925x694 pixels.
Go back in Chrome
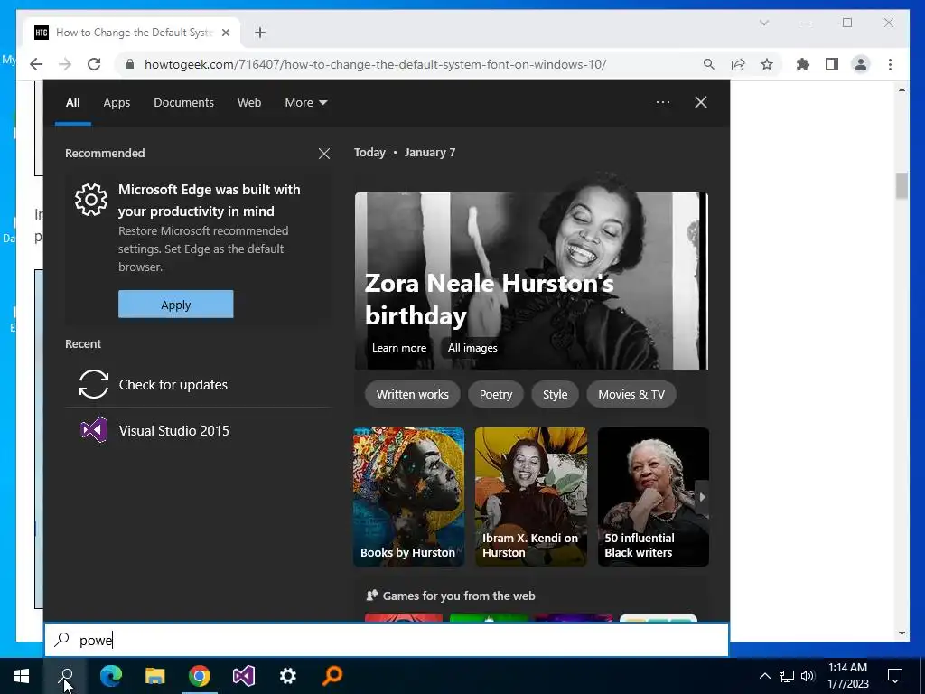[36, 64]
